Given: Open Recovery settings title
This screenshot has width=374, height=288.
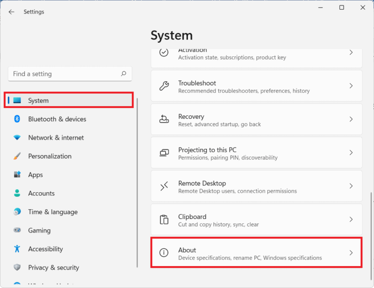Looking at the screenshot, I should click(191, 116).
